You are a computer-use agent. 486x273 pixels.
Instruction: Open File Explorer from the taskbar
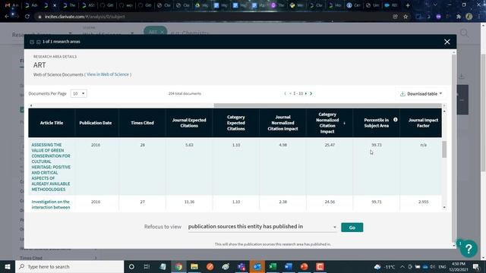tap(194, 266)
